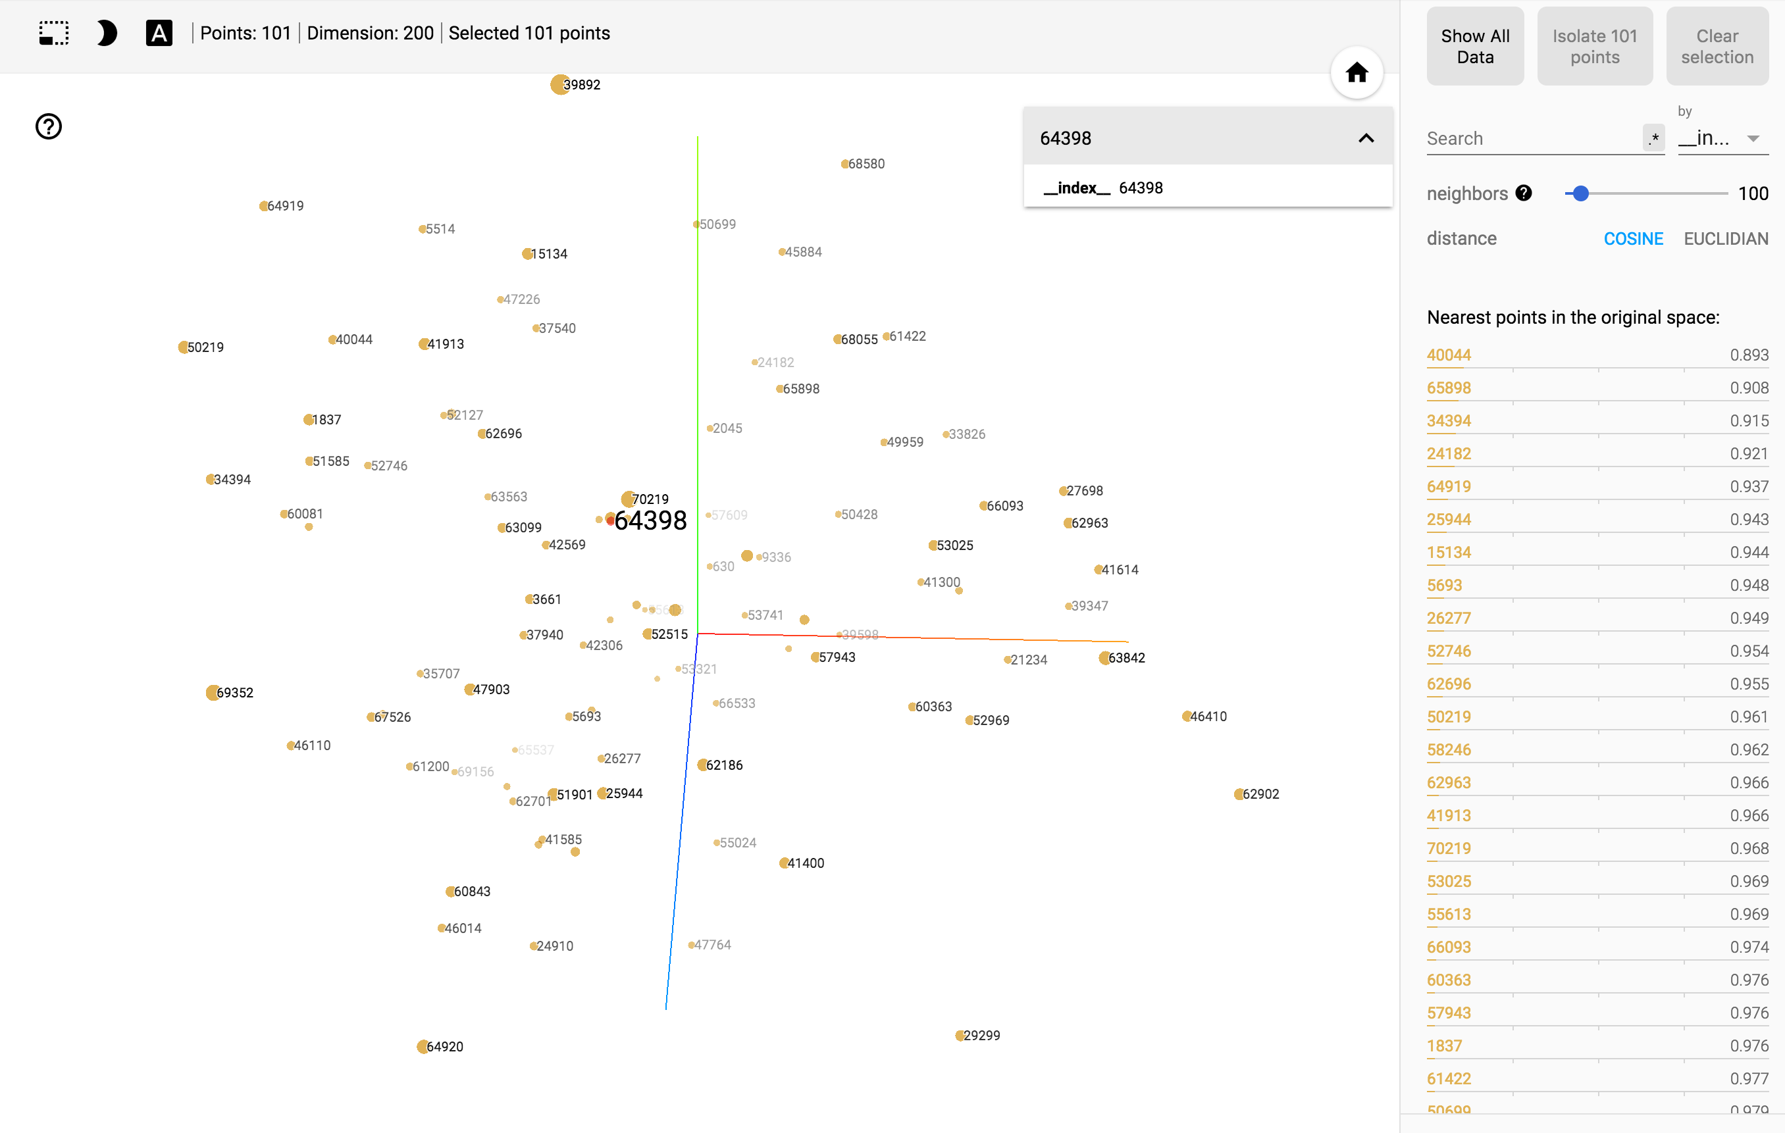Click point 60843 in the scatter plot
Viewport: 1785px width, 1133px height.
tap(450, 892)
